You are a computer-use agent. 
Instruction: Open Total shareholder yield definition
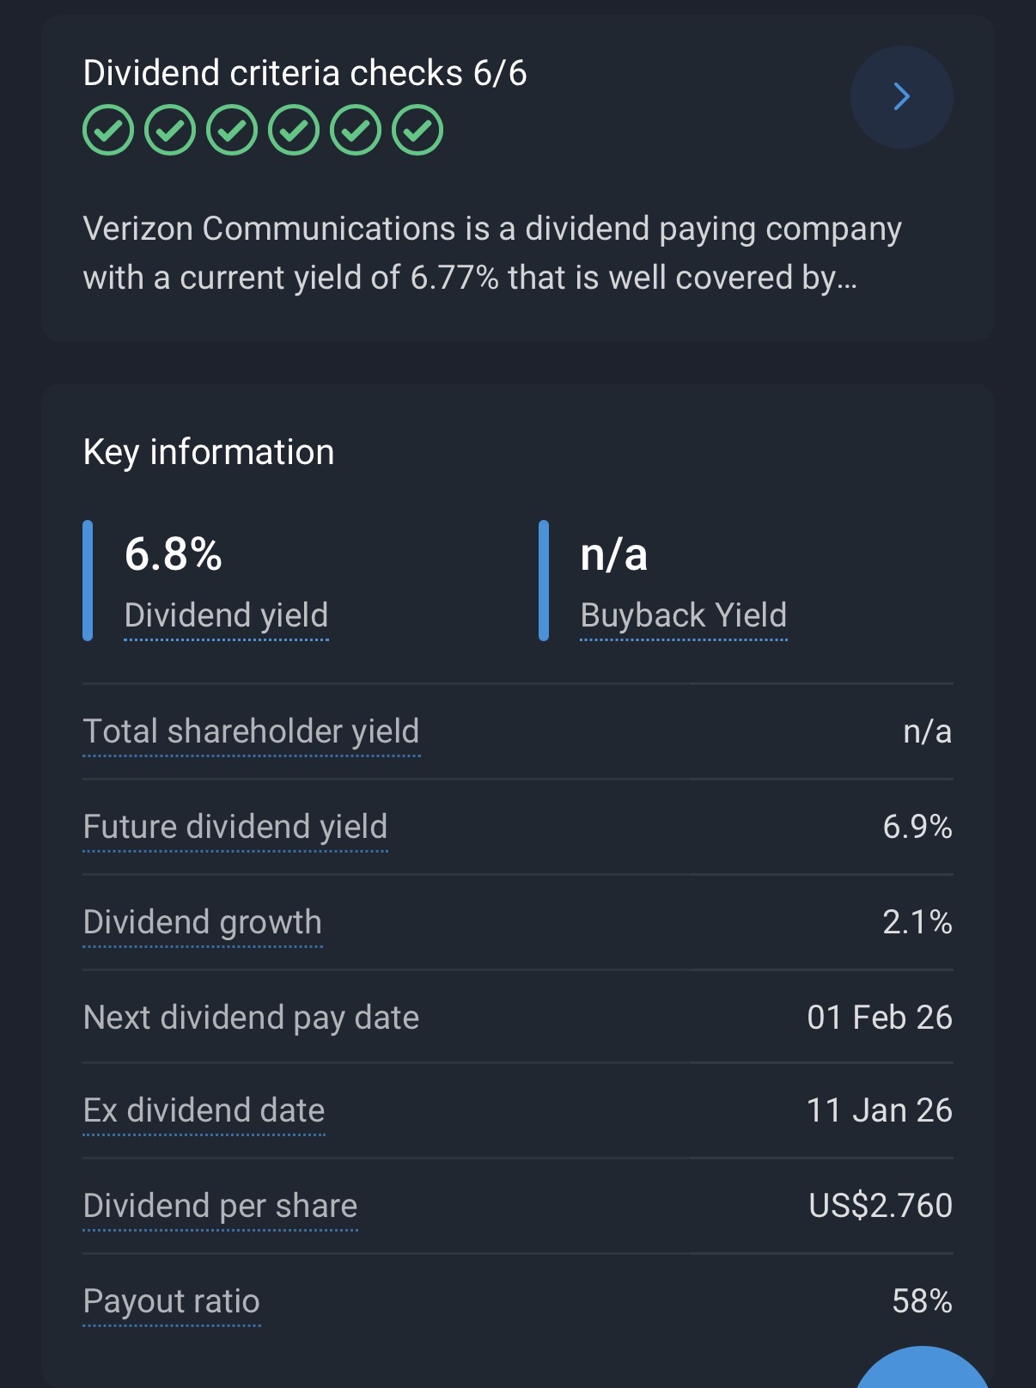(x=251, y=731)
